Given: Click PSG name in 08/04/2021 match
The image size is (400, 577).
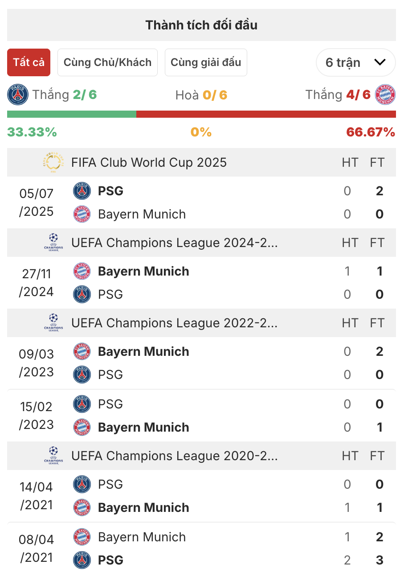Looking at the screenshot, I should [x=110, y=560].
